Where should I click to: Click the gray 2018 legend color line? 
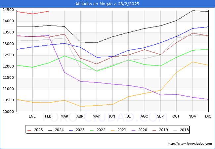pyautogui.click(x=175, y=130)
